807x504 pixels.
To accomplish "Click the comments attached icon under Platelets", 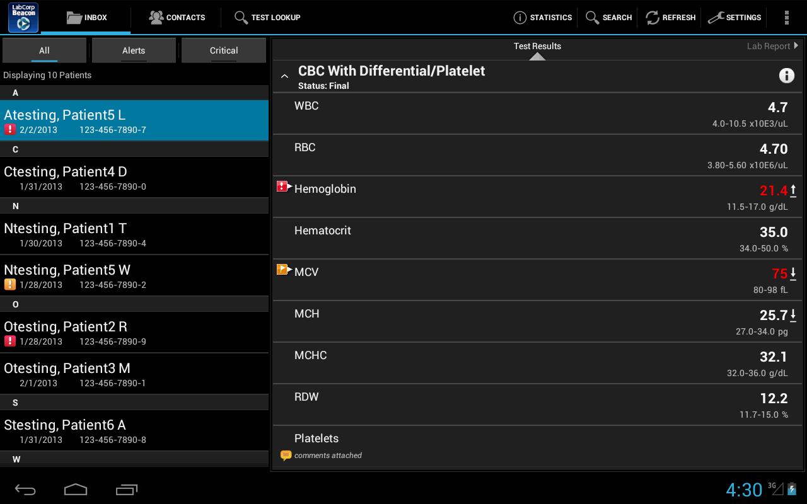I will [286, 455].
